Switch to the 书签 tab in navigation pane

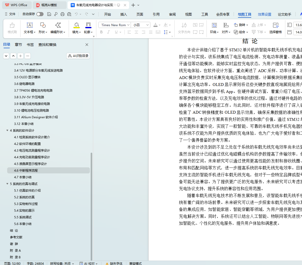[x=30, y=45]
